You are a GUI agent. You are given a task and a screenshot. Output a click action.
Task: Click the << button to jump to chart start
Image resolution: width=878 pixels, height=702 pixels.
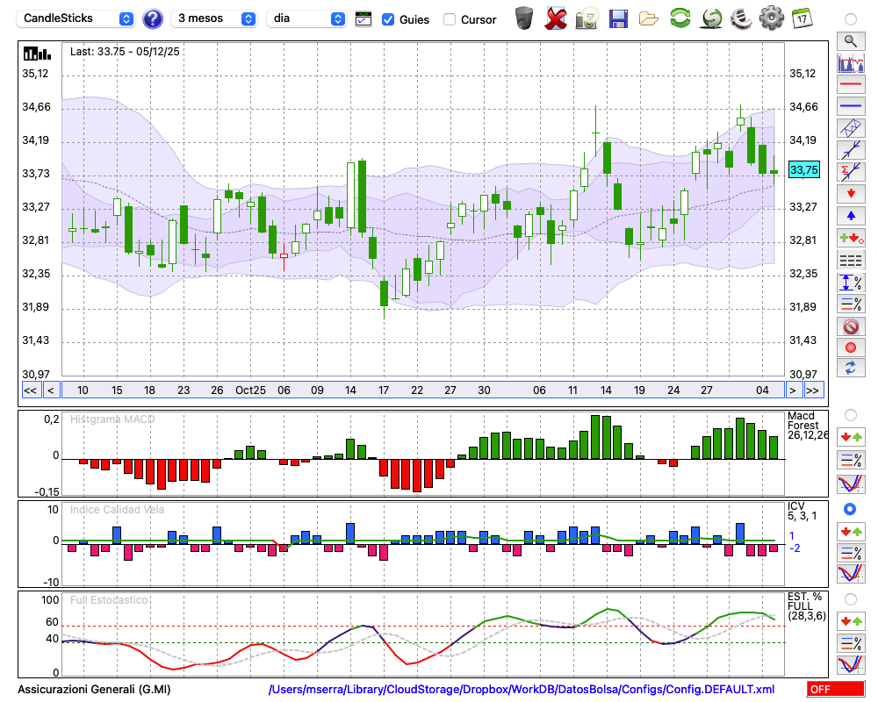click(x=30, y=390)
